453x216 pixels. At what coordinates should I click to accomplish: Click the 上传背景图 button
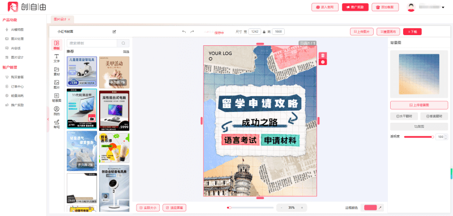[419, 105]
